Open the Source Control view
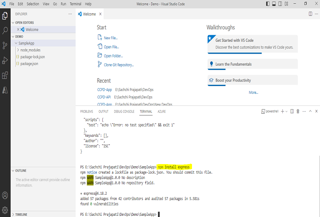The height and width of the screenshot is (217, 320). click(5, 45)
